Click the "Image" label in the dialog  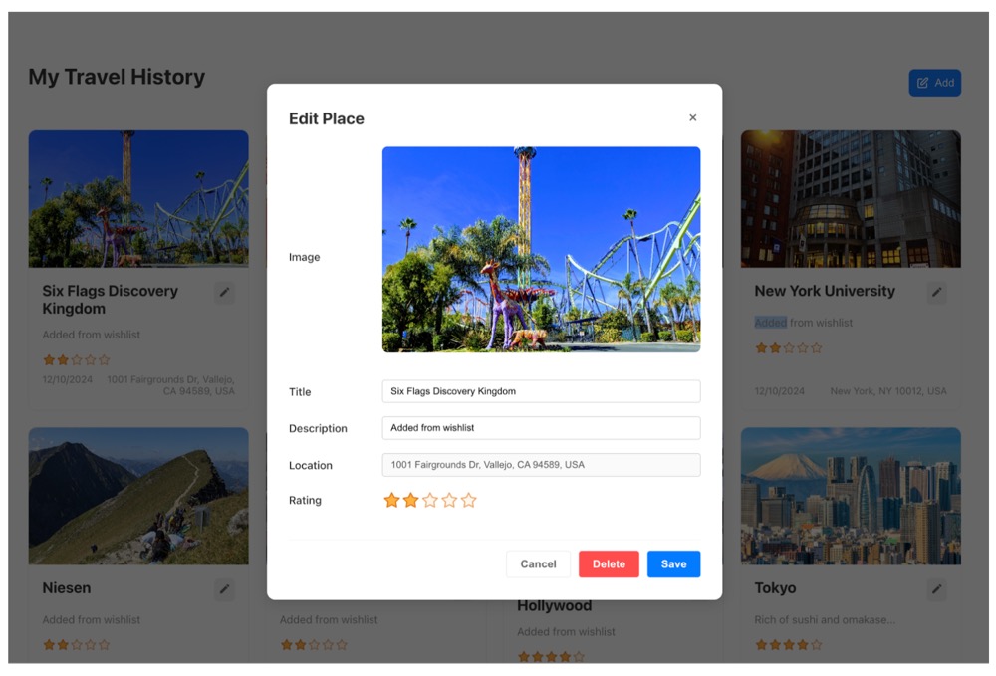[x=304, y=257]
